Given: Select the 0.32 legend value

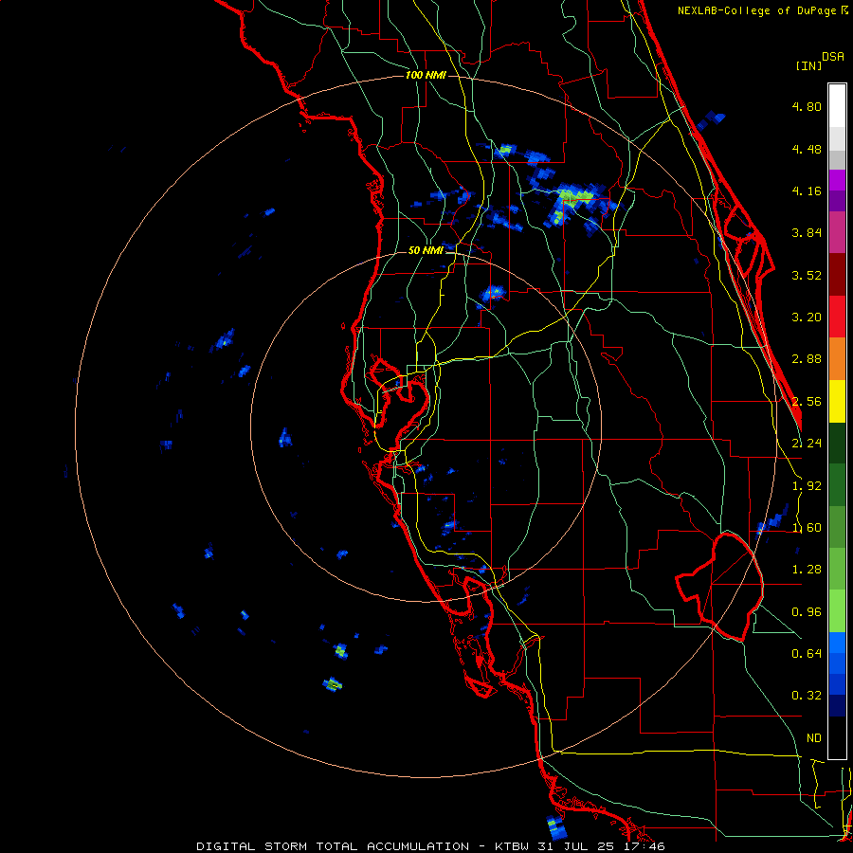Looking at the screenshot, I should click(807, 696).
